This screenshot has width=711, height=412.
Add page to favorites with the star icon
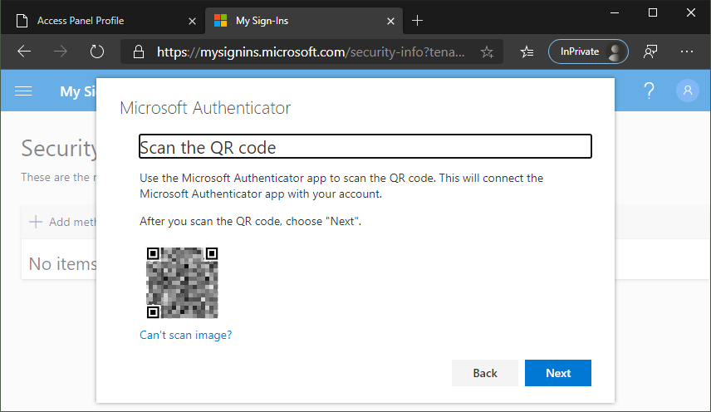coord(487,52)
